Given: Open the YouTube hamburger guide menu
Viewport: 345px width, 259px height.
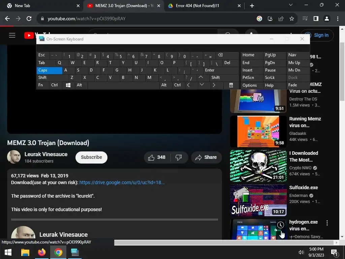Looking at the screenshot, I should (12, 35).
